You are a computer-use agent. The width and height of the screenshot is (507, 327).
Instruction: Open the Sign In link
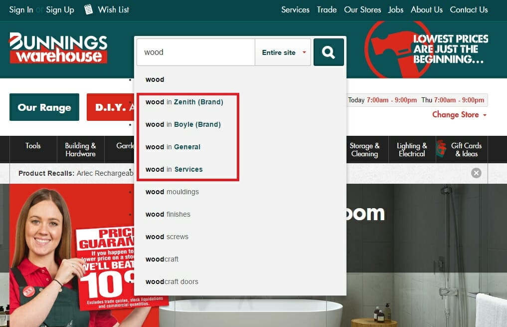tap(21, 9)
